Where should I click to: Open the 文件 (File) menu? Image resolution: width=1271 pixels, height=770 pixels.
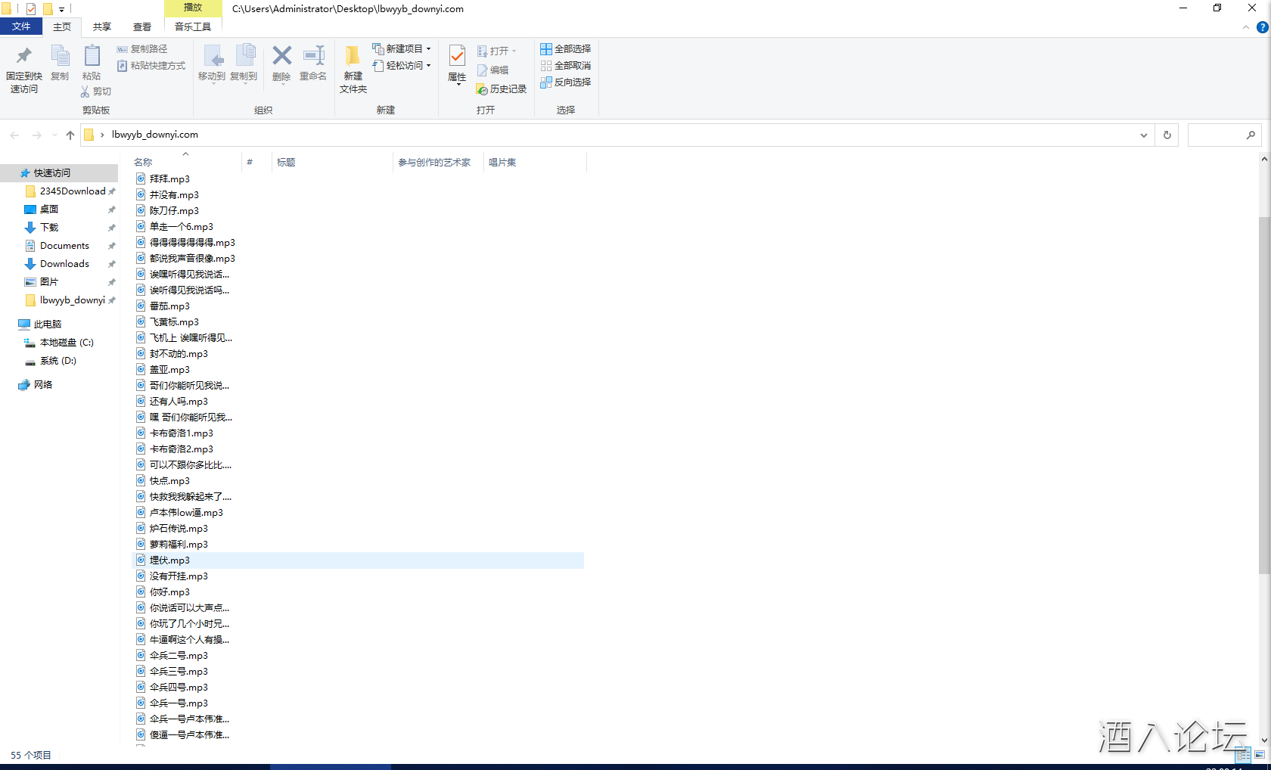point(21,27)
